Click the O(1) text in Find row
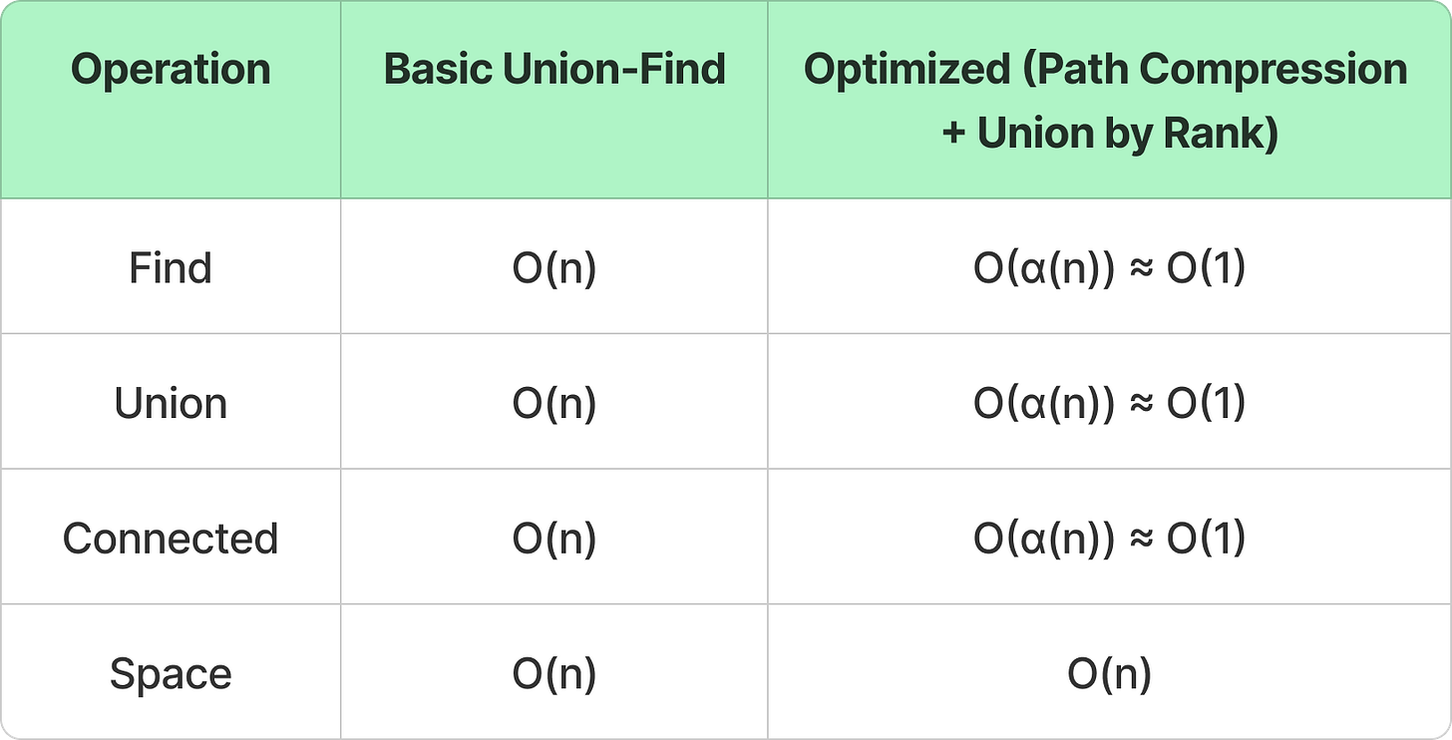This screenshot has height=740, width=1452. (1206, 269)
